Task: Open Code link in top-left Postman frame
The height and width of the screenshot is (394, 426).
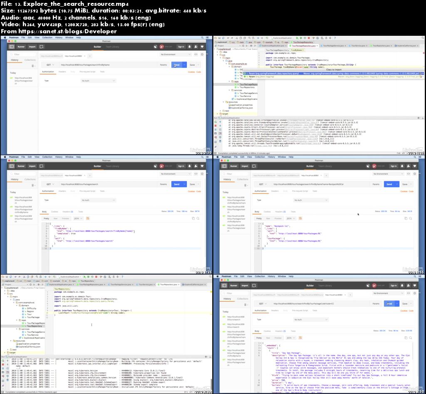Action: [x=198, y=72]
